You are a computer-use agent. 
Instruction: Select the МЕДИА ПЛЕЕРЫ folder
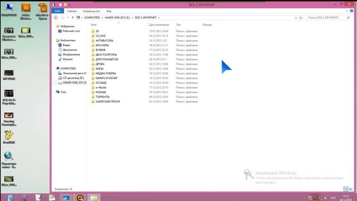click(x=105, y=73)
